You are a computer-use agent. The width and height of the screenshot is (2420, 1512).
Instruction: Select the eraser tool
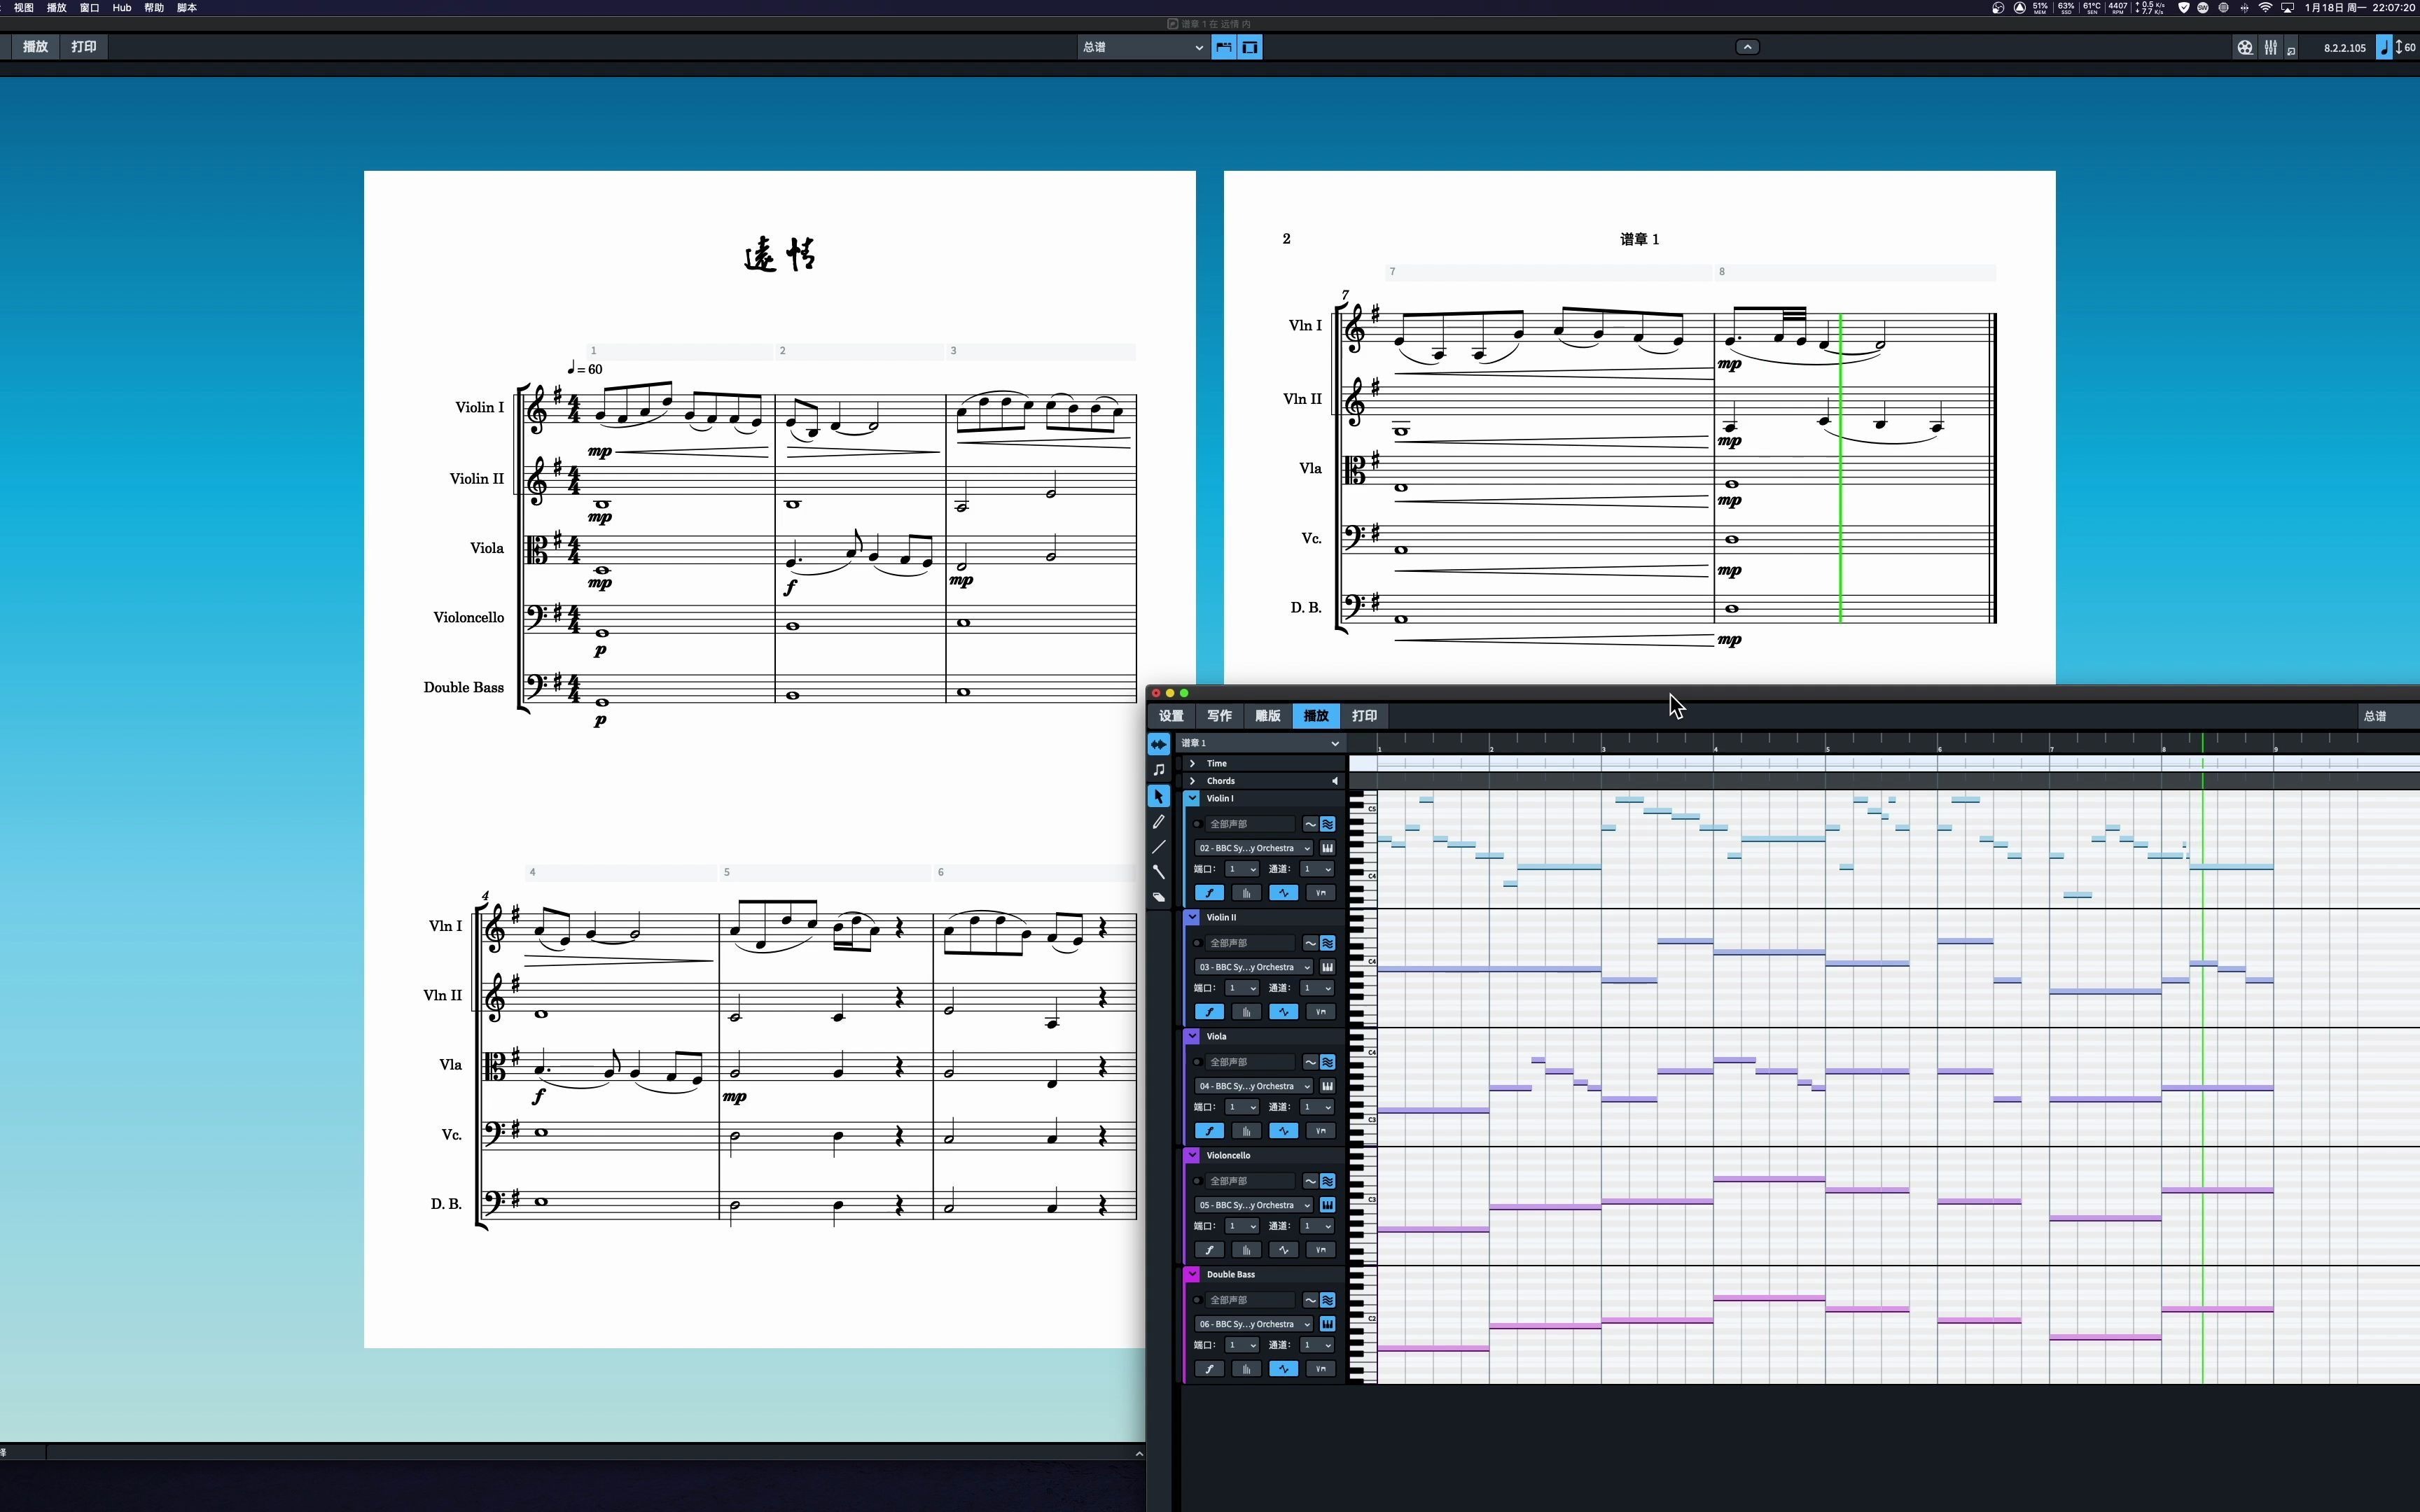tap(1158, 897)
